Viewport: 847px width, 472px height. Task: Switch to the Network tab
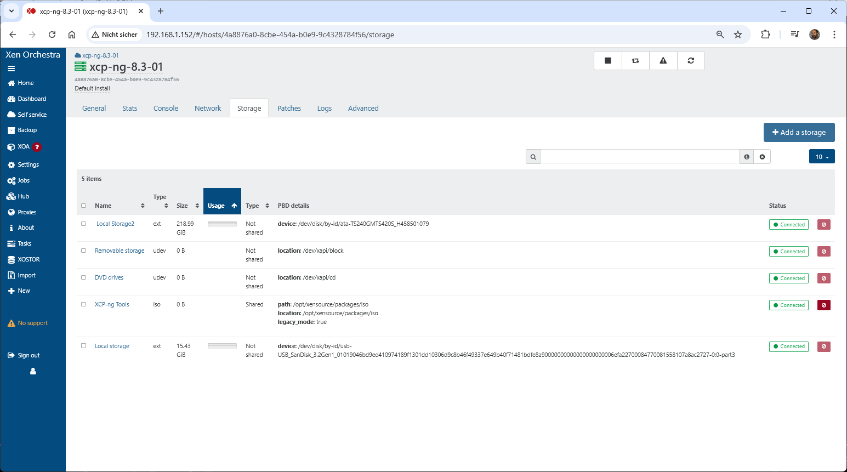(x=208, y=109)
